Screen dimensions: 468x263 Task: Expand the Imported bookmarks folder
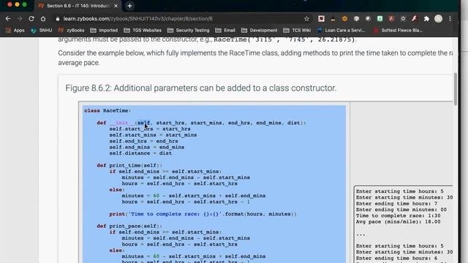104,30
